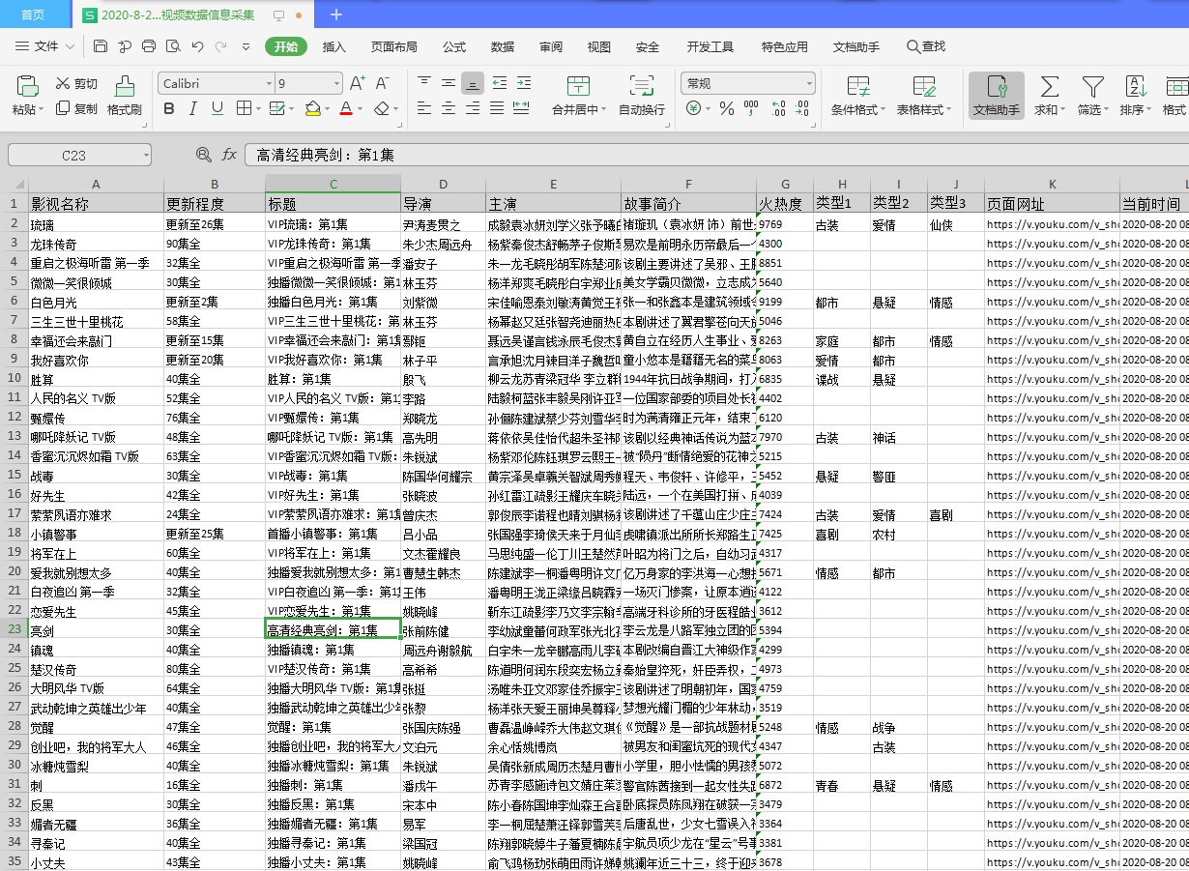Click the increase indent icon
Viewport: 1189px width, 871px height.
point(524,83)
